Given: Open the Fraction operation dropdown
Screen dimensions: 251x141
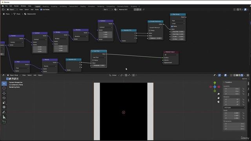Looking at the screenshot, I should [x=16, y=42].
